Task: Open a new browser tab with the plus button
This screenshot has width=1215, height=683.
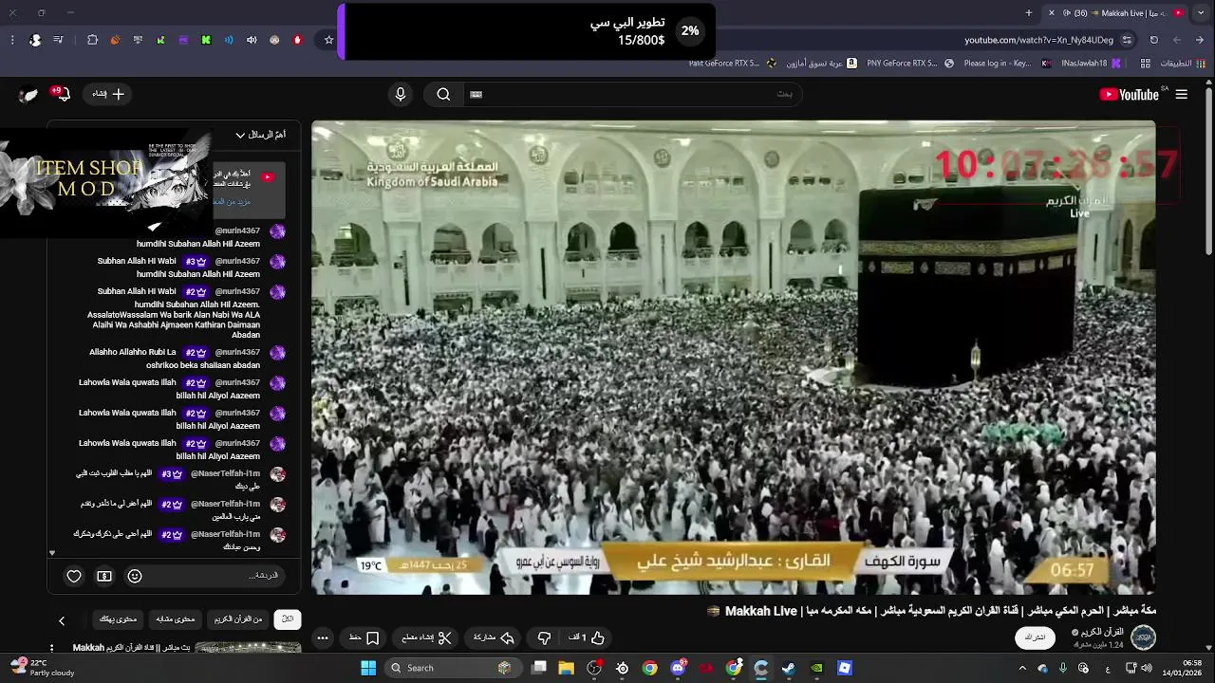Action: [1029, 12]
